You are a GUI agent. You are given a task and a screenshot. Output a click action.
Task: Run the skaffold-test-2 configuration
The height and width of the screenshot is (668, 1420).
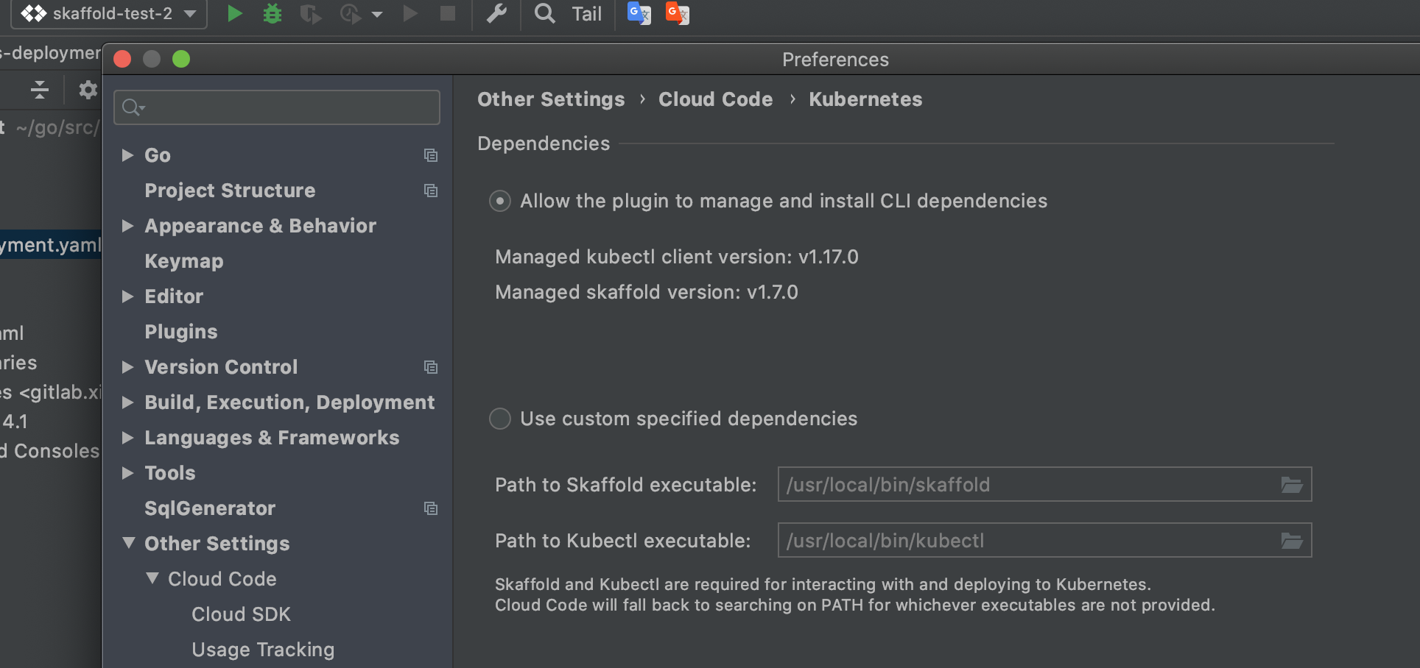(234, 13)
